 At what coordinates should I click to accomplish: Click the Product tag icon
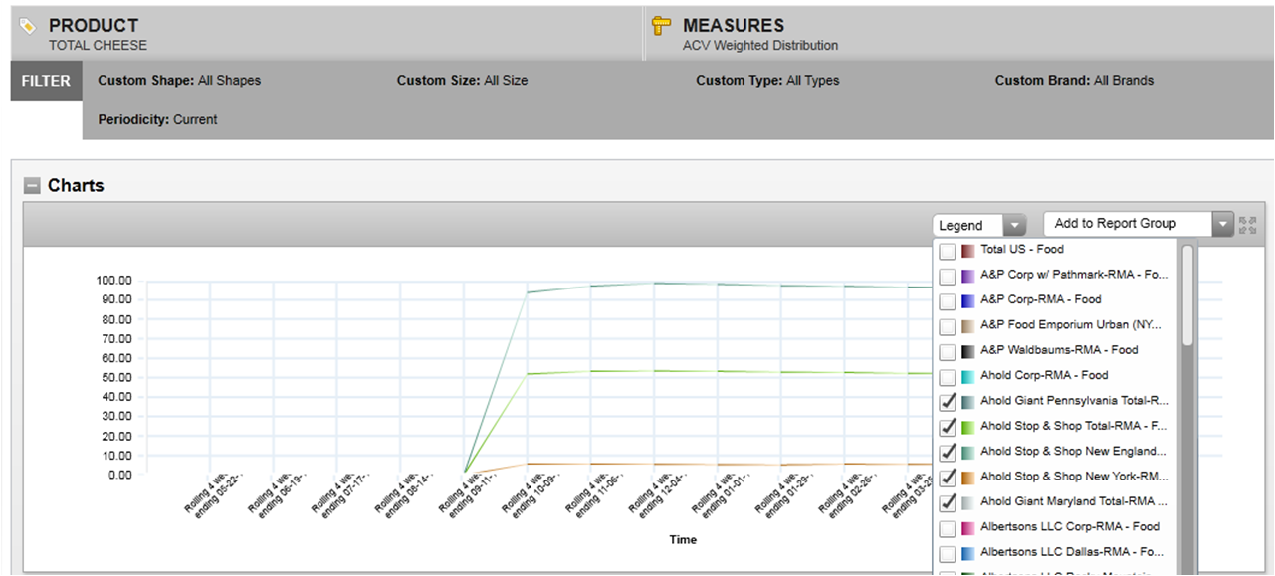pos(28,27)
